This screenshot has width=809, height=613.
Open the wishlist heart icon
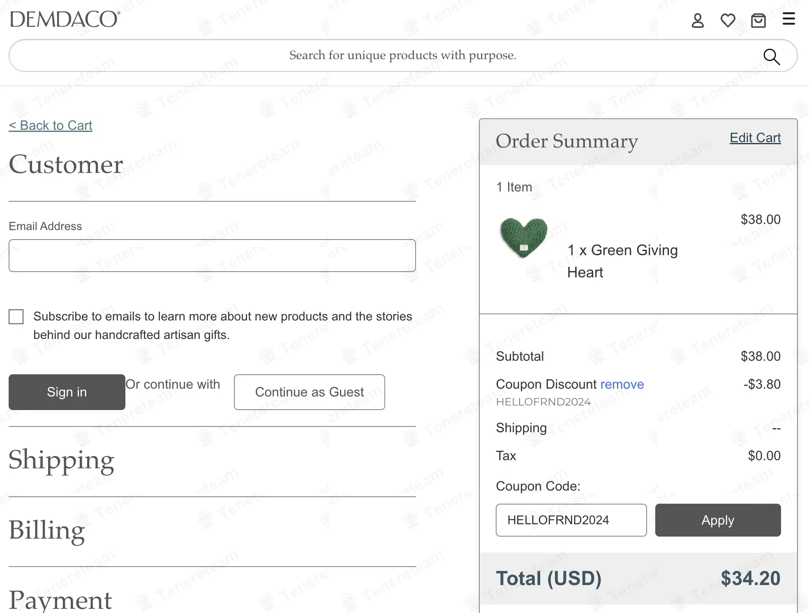[728, 20]
